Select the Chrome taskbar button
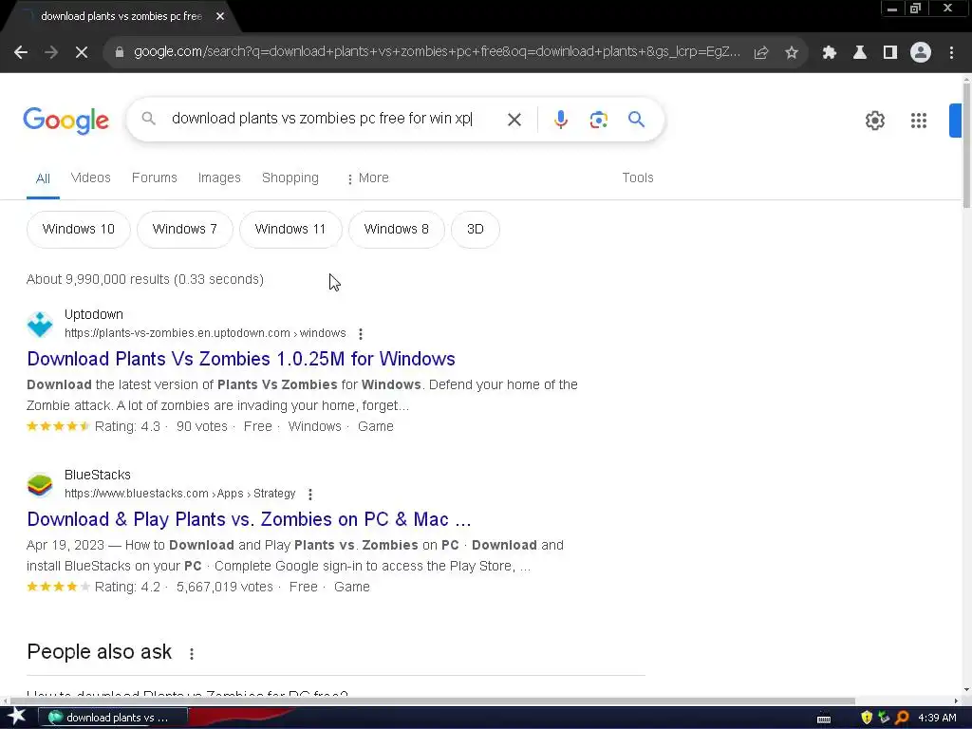 (114, 718)
